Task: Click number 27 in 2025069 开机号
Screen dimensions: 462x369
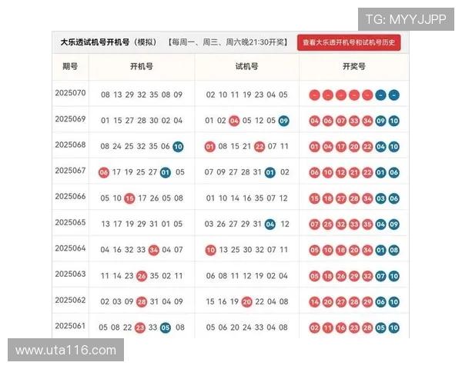Action: [129, 121]
